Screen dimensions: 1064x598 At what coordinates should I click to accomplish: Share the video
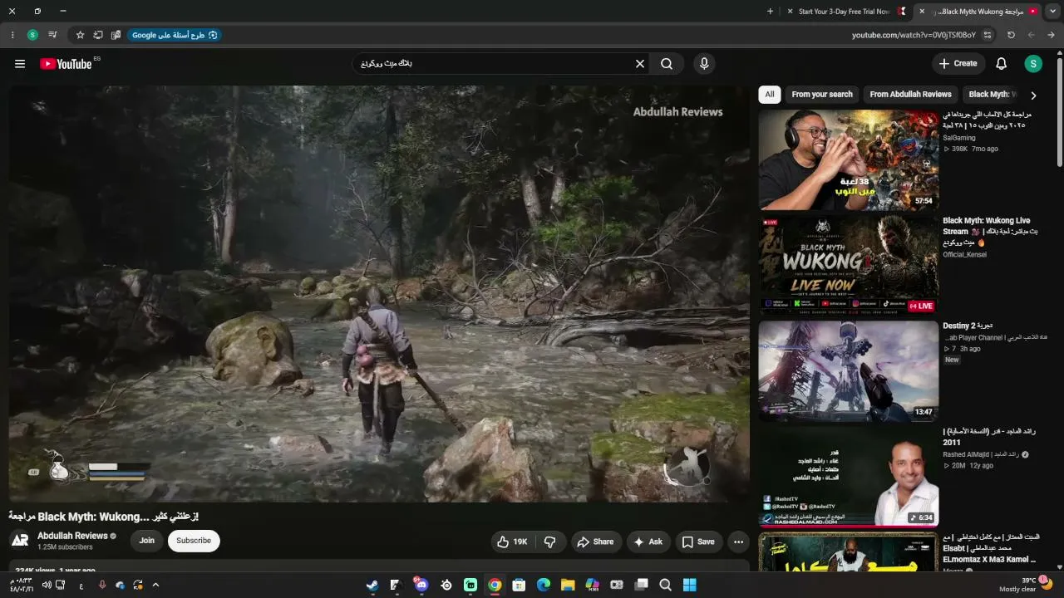[x=595, y=542]
